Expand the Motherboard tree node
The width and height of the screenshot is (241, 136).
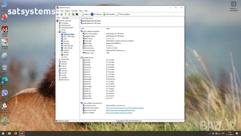click(x=58, y=25)
